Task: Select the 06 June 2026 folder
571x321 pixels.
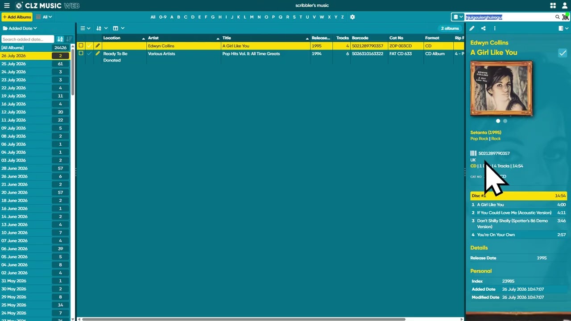Action: [x=35, y=249]
